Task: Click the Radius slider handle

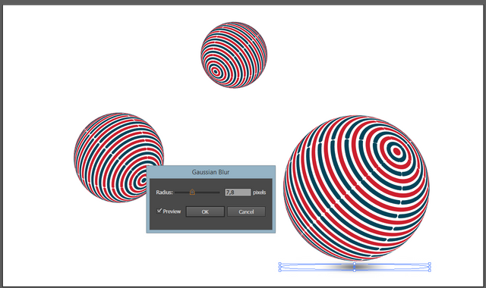Action: pyautogui.click(x=192, y=192)
